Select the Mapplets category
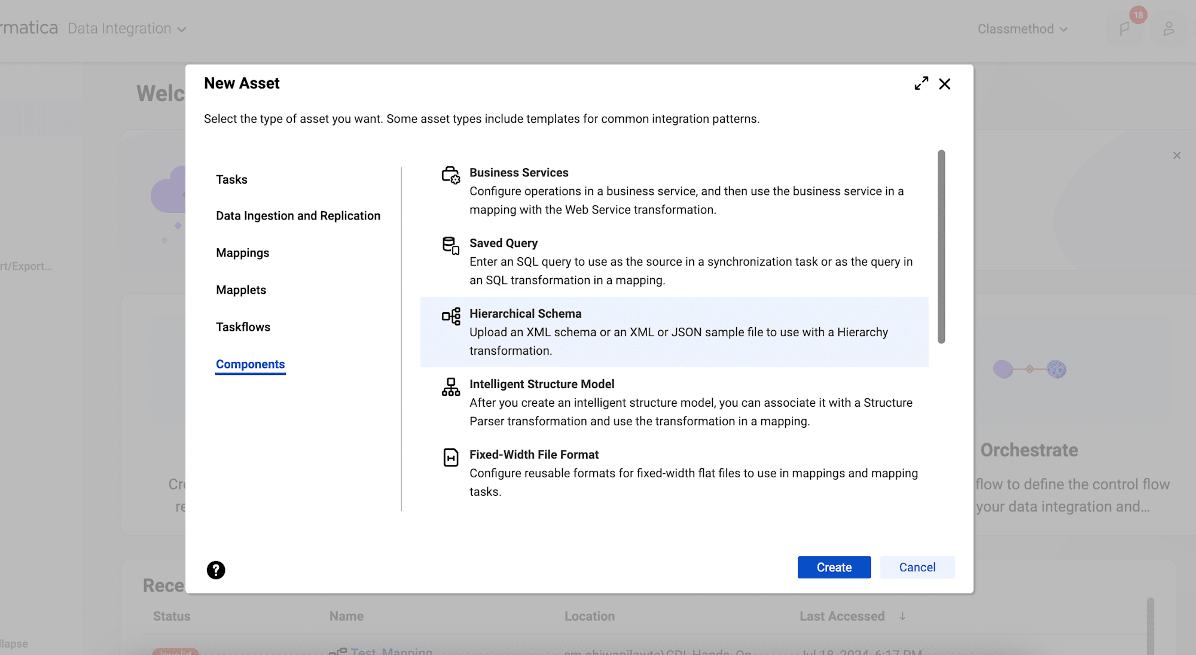This screenshot has height=655, width=1196. [241, 290]
